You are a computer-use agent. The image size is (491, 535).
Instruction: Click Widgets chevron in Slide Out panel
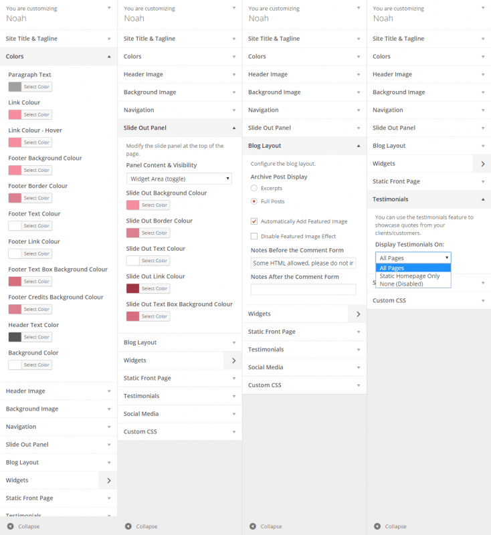pos(233,360)
